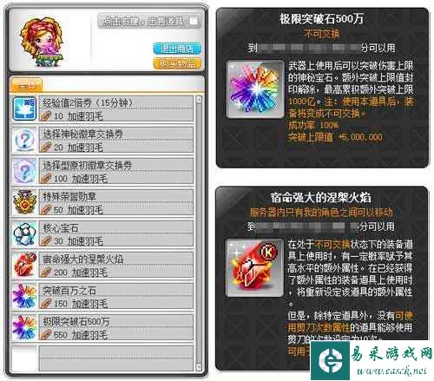434x381 pixels.
Task: Select the core gemstone icon
Action: click(24, 233)
